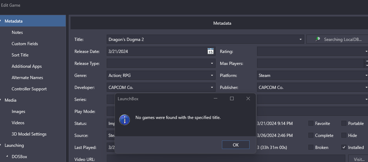Collapse the Metadata tree node arrow
Screen dimensions: 368x162
1,21
